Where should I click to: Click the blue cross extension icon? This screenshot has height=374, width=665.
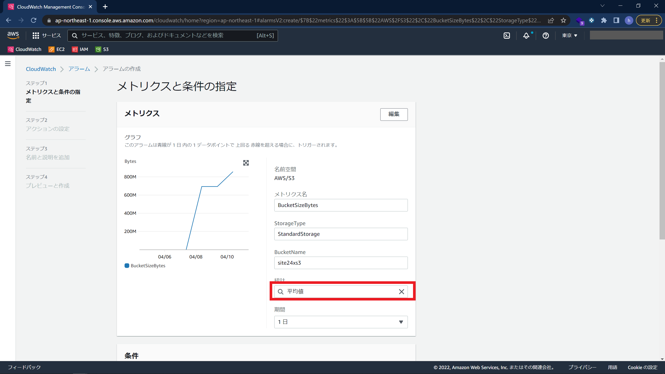click(x=591, y=20)
